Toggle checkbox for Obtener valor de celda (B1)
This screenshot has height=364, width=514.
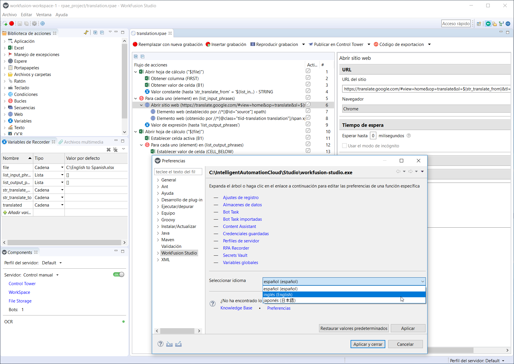coord(308,84)
